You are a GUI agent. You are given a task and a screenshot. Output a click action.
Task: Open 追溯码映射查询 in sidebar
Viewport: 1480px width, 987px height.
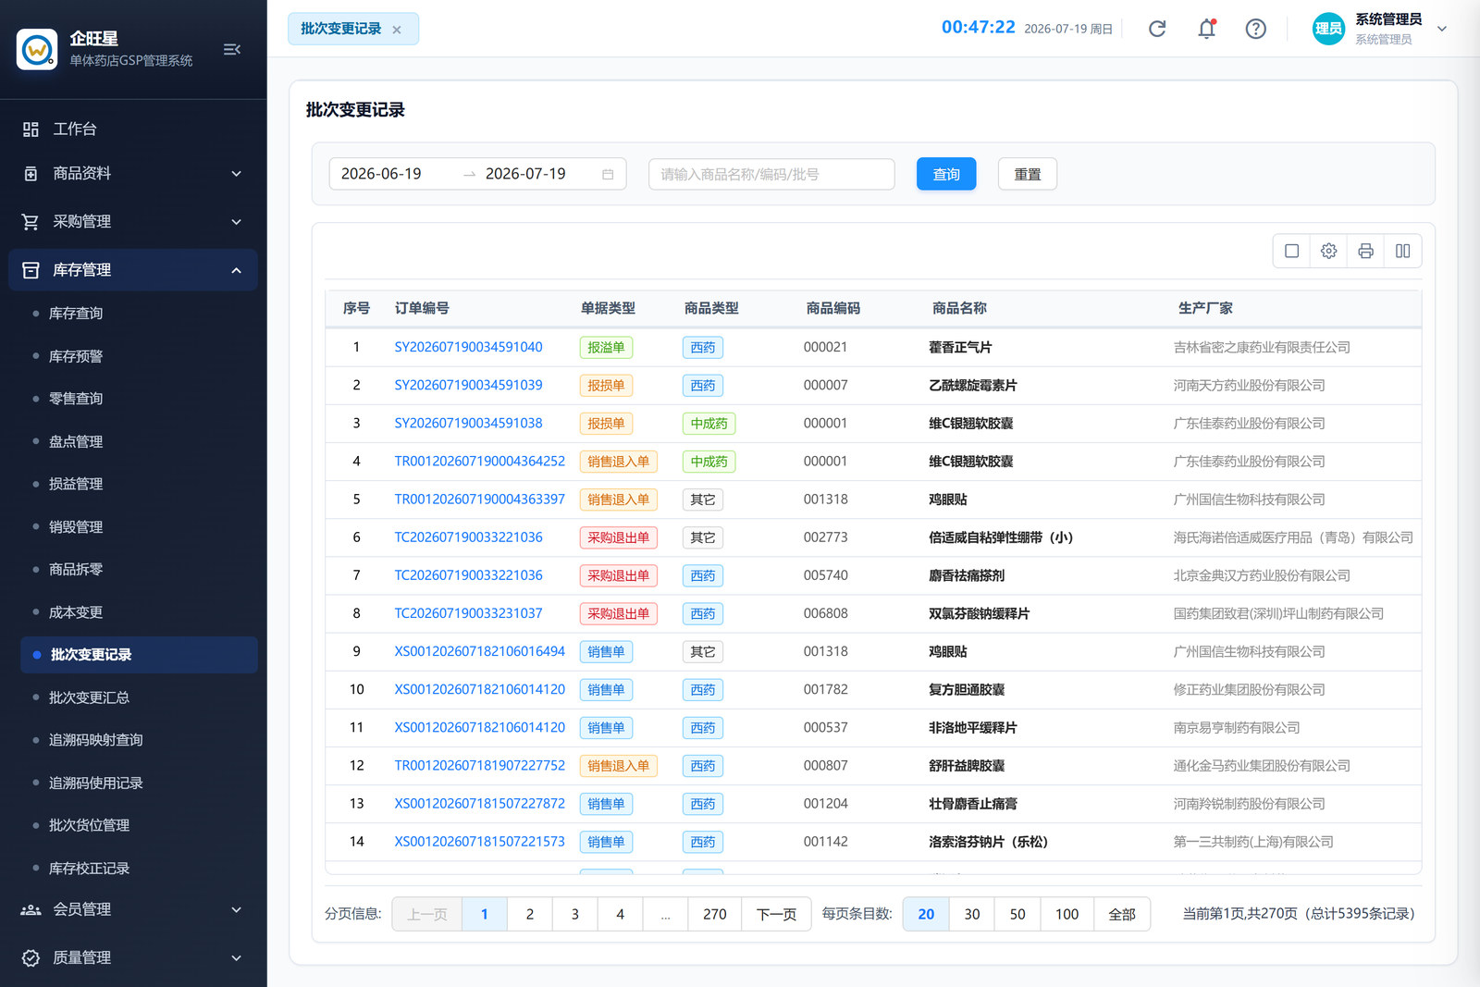(96, 740)
